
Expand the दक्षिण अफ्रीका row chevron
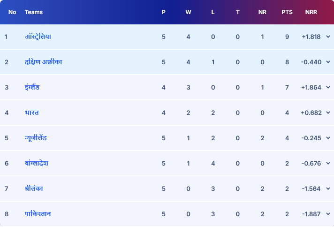point(328,62)
